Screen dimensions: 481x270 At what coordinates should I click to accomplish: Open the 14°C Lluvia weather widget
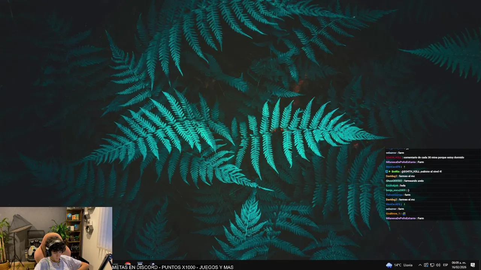399,265
